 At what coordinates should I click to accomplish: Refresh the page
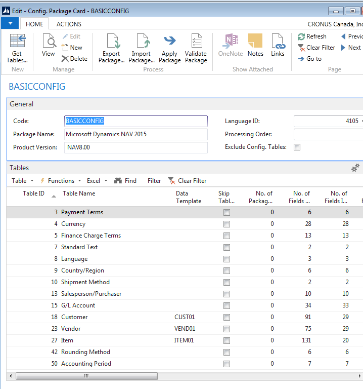point(312,36)
